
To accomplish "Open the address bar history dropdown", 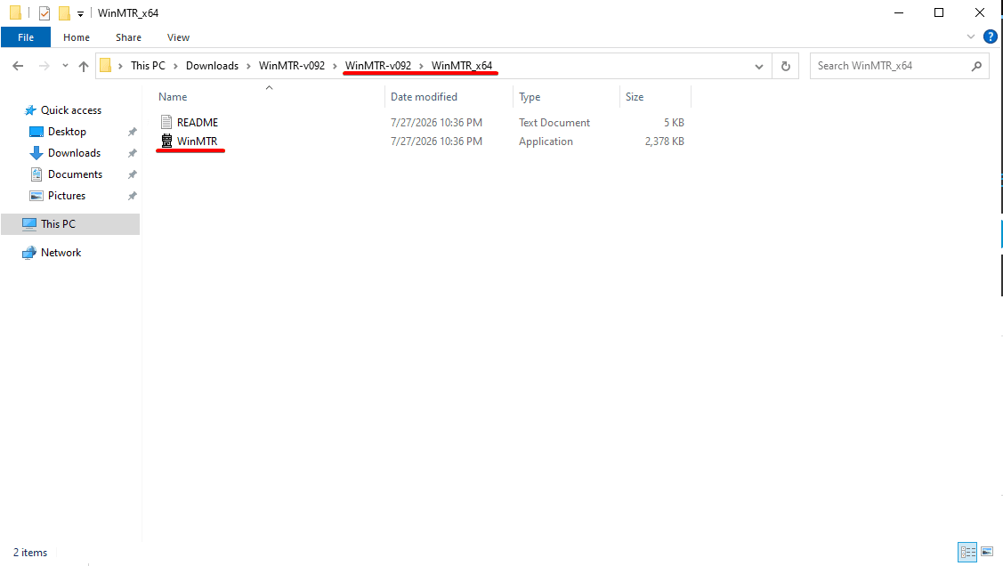I will click(x=758, y=66).
